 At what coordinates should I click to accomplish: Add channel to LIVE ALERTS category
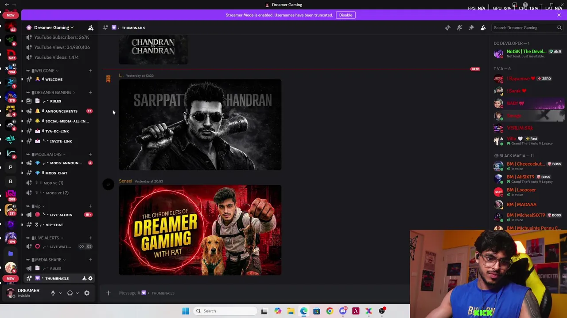pos(90,238)
